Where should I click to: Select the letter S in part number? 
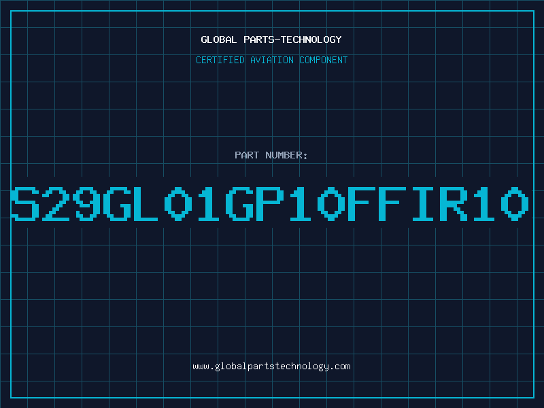pos(25,203)
